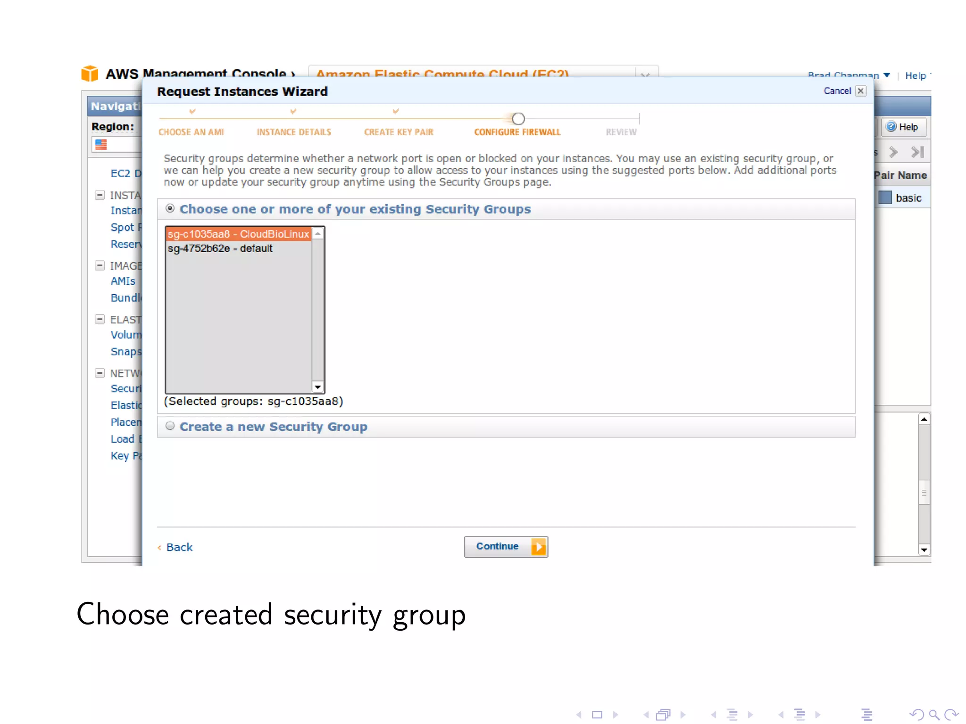
Task: Click security group list scroll up arrow
Action: (x=318, y=233)
